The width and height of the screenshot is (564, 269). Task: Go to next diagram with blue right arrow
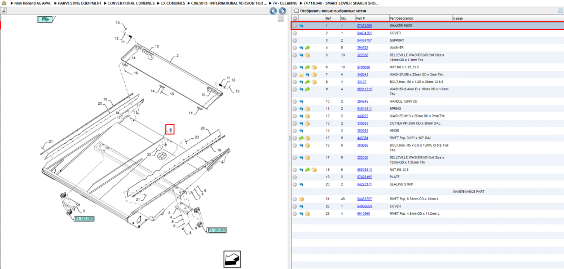coord(283,11)
